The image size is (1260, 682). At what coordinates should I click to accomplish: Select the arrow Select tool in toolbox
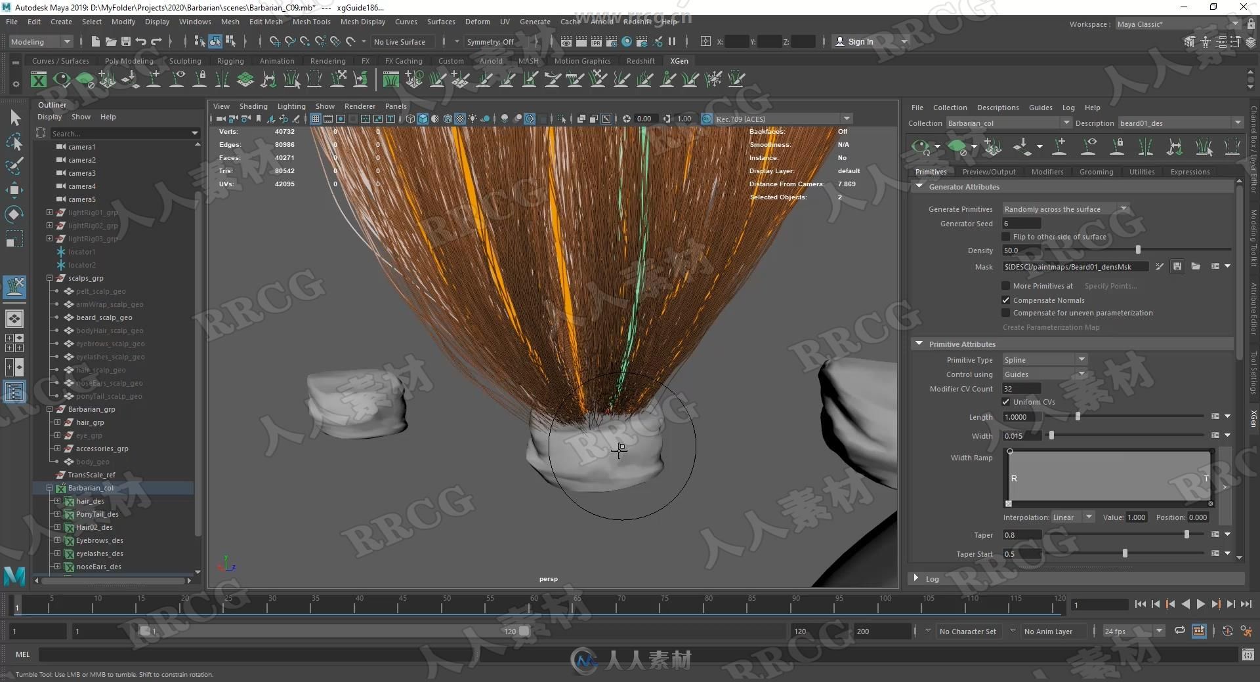(15, 118)
